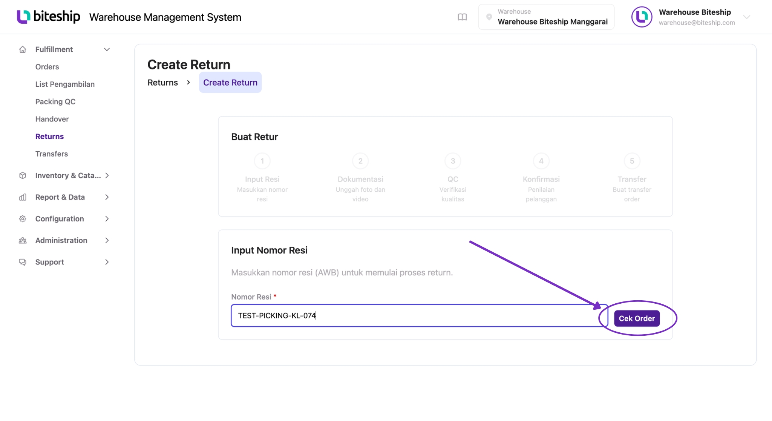The image size is (772, 421).
Task: Click the Buat Retur heading
Action: click(254, 137)
